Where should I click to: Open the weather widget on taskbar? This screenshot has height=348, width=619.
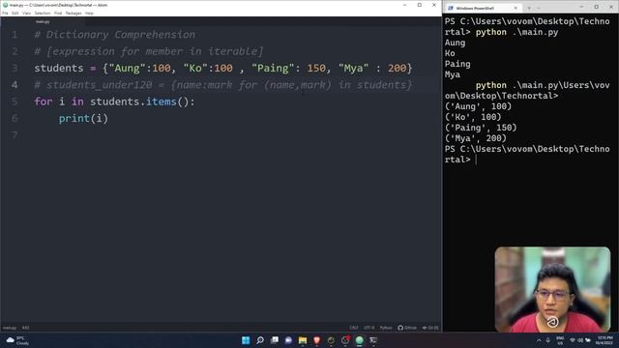tap(17, 340)
